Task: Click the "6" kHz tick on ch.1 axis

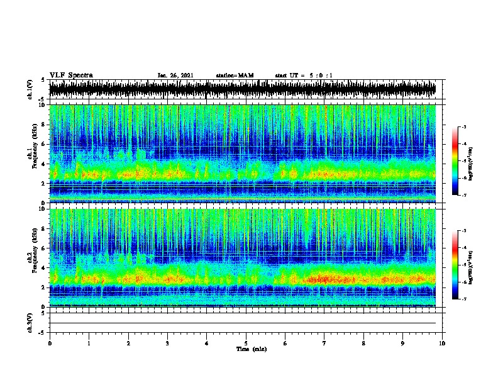Action: point(44,144)
